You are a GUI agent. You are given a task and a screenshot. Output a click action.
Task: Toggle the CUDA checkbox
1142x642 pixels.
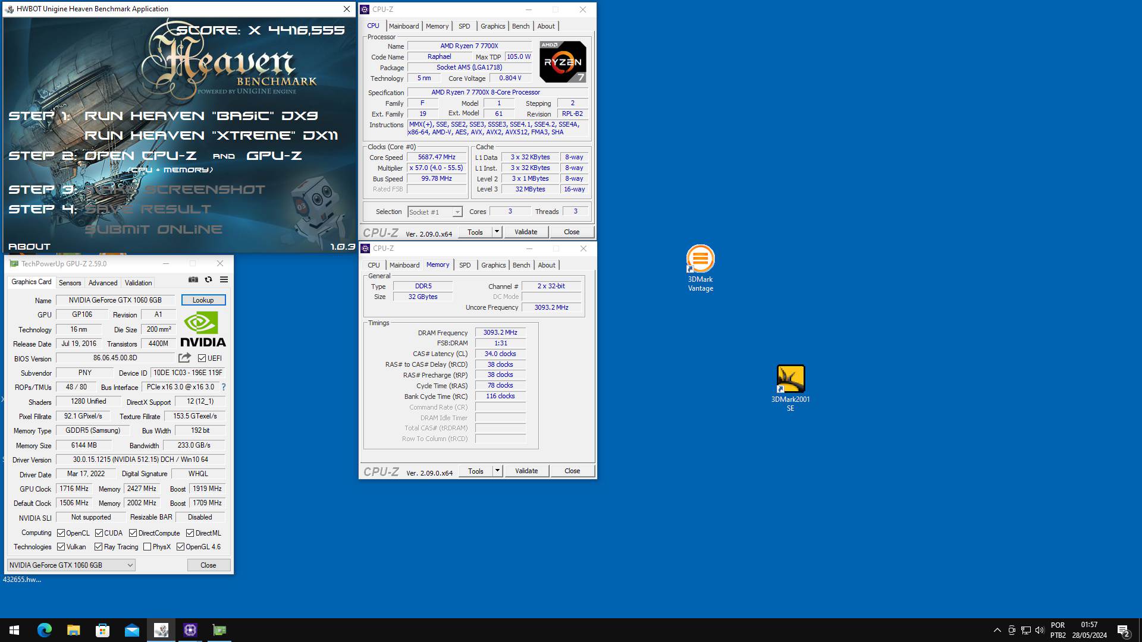pos(99,533)
